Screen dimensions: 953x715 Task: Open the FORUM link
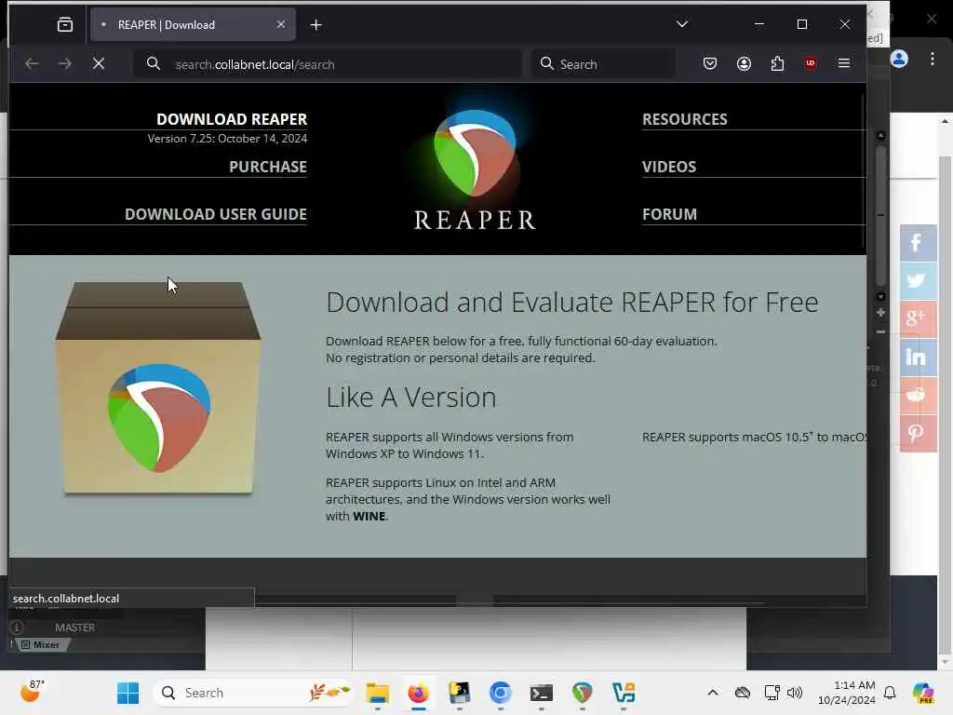coord(670,214)
